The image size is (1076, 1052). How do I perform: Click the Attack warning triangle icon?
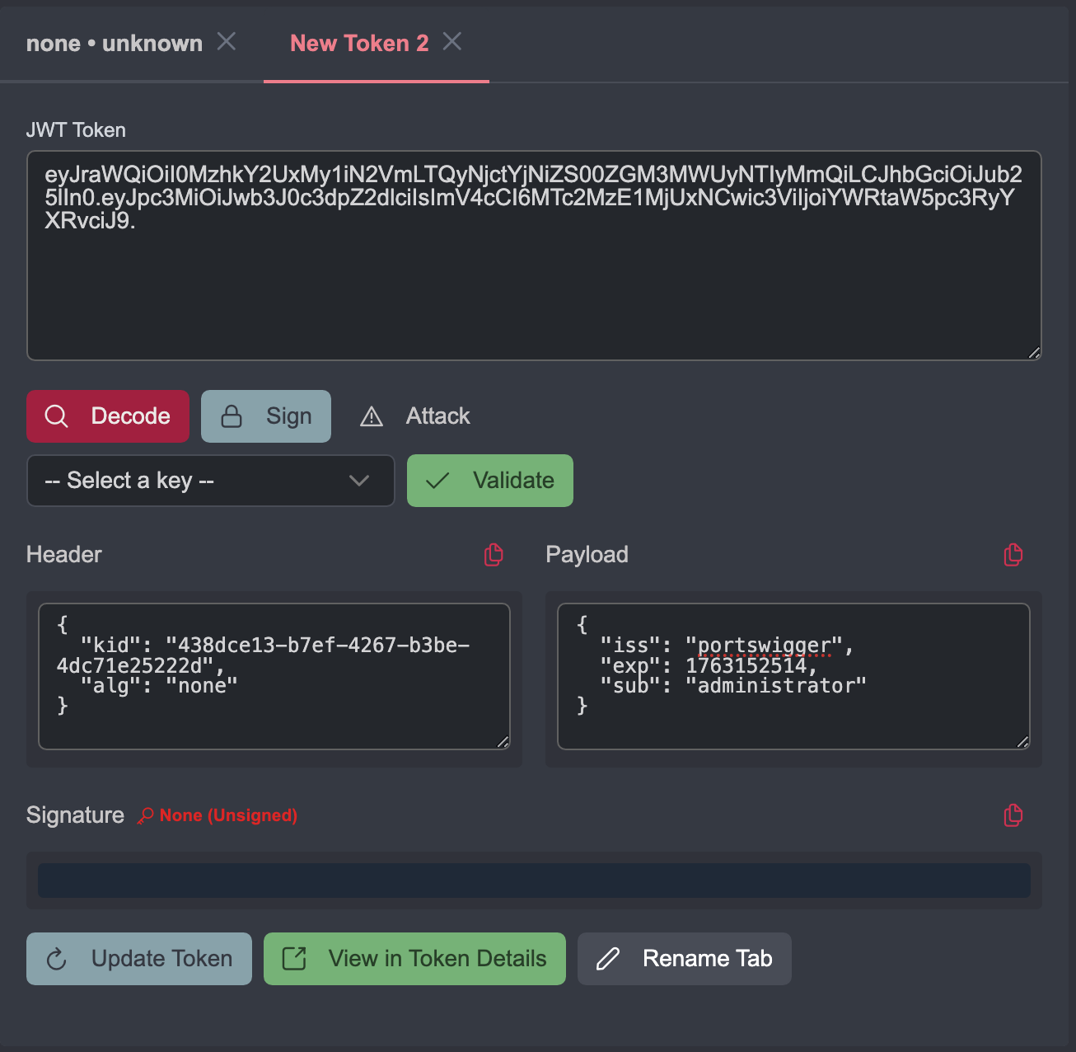372,416
